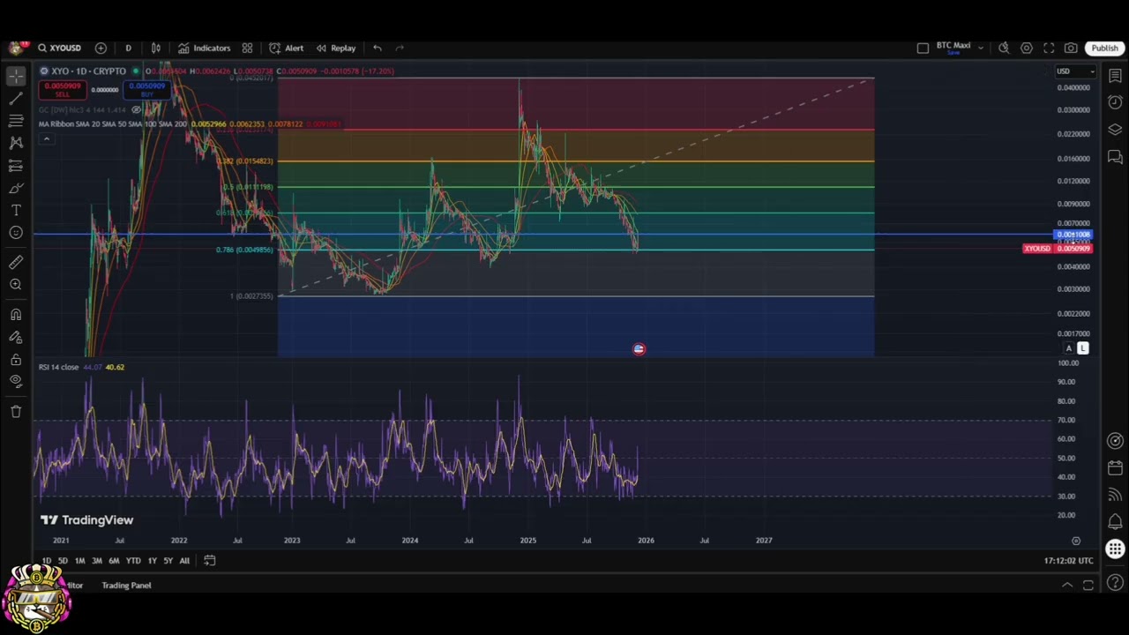The width and height of the screenshot is (1129, 635).
Task: Select the All time range
Action: [x=184, y=561]
